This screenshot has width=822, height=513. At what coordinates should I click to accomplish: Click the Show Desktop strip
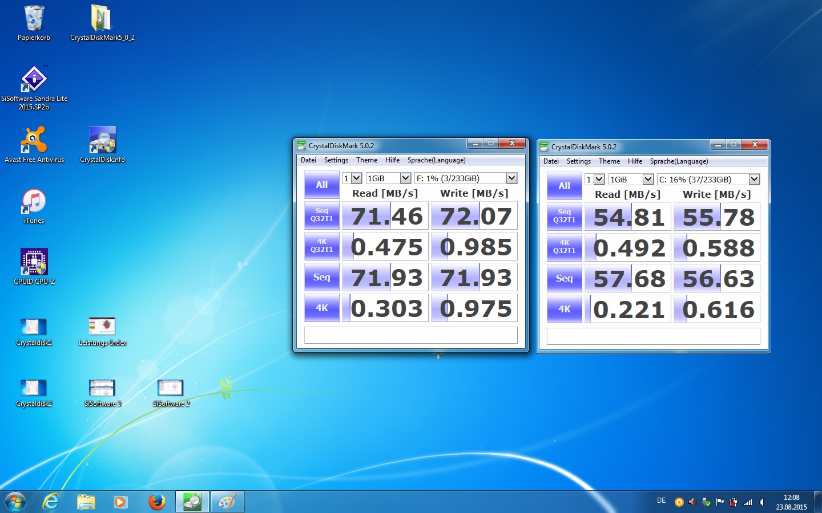pos(817,502)
